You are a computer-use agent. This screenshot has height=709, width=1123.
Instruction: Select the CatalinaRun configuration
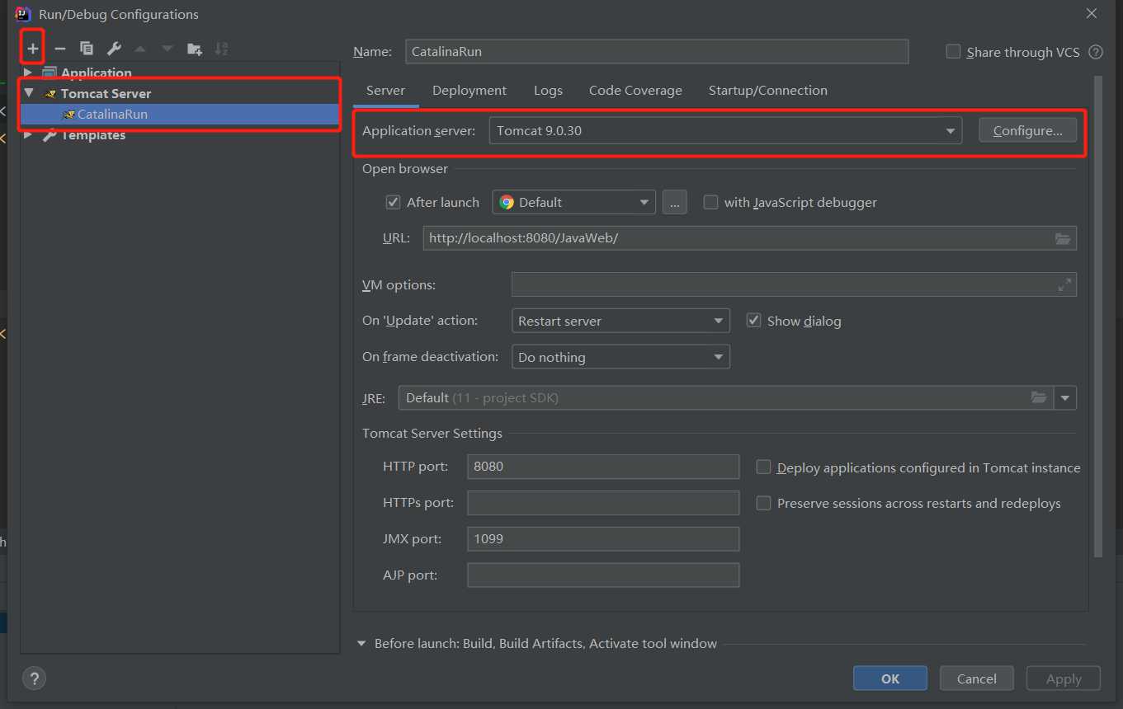tap(180, 114)
